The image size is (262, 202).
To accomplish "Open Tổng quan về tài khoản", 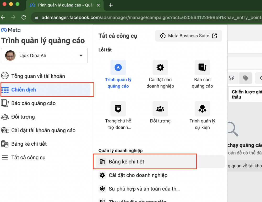I will point(38,76).
